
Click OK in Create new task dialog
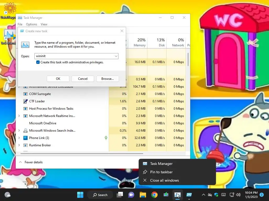coord(58,79)
